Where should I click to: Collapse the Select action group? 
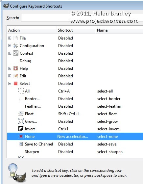(x=10, y=83)
